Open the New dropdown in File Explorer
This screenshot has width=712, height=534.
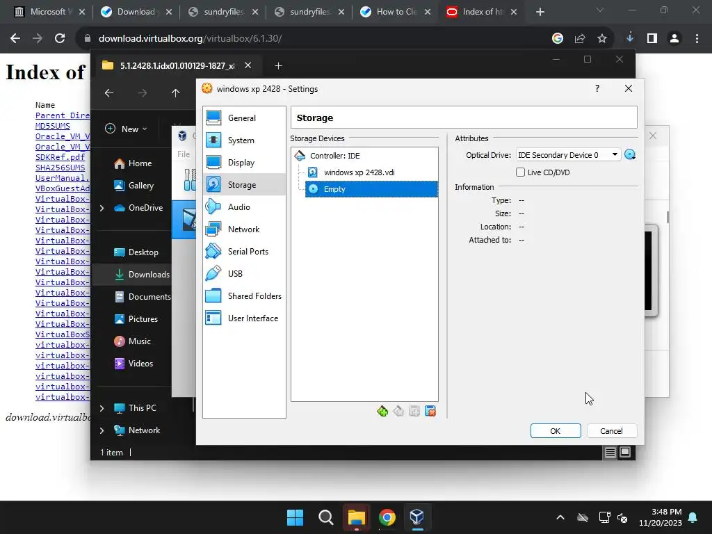pos(127,129)
